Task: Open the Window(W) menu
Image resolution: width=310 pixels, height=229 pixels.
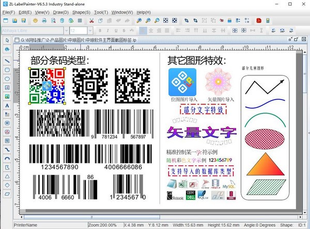Action: pyautogui.click(x=122, y=12)
